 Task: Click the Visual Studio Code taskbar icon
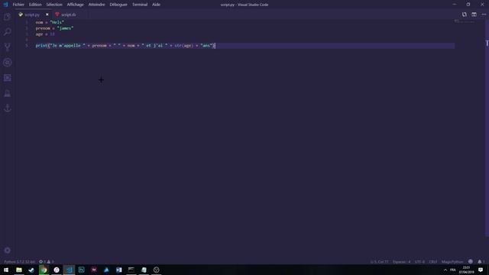69,270
